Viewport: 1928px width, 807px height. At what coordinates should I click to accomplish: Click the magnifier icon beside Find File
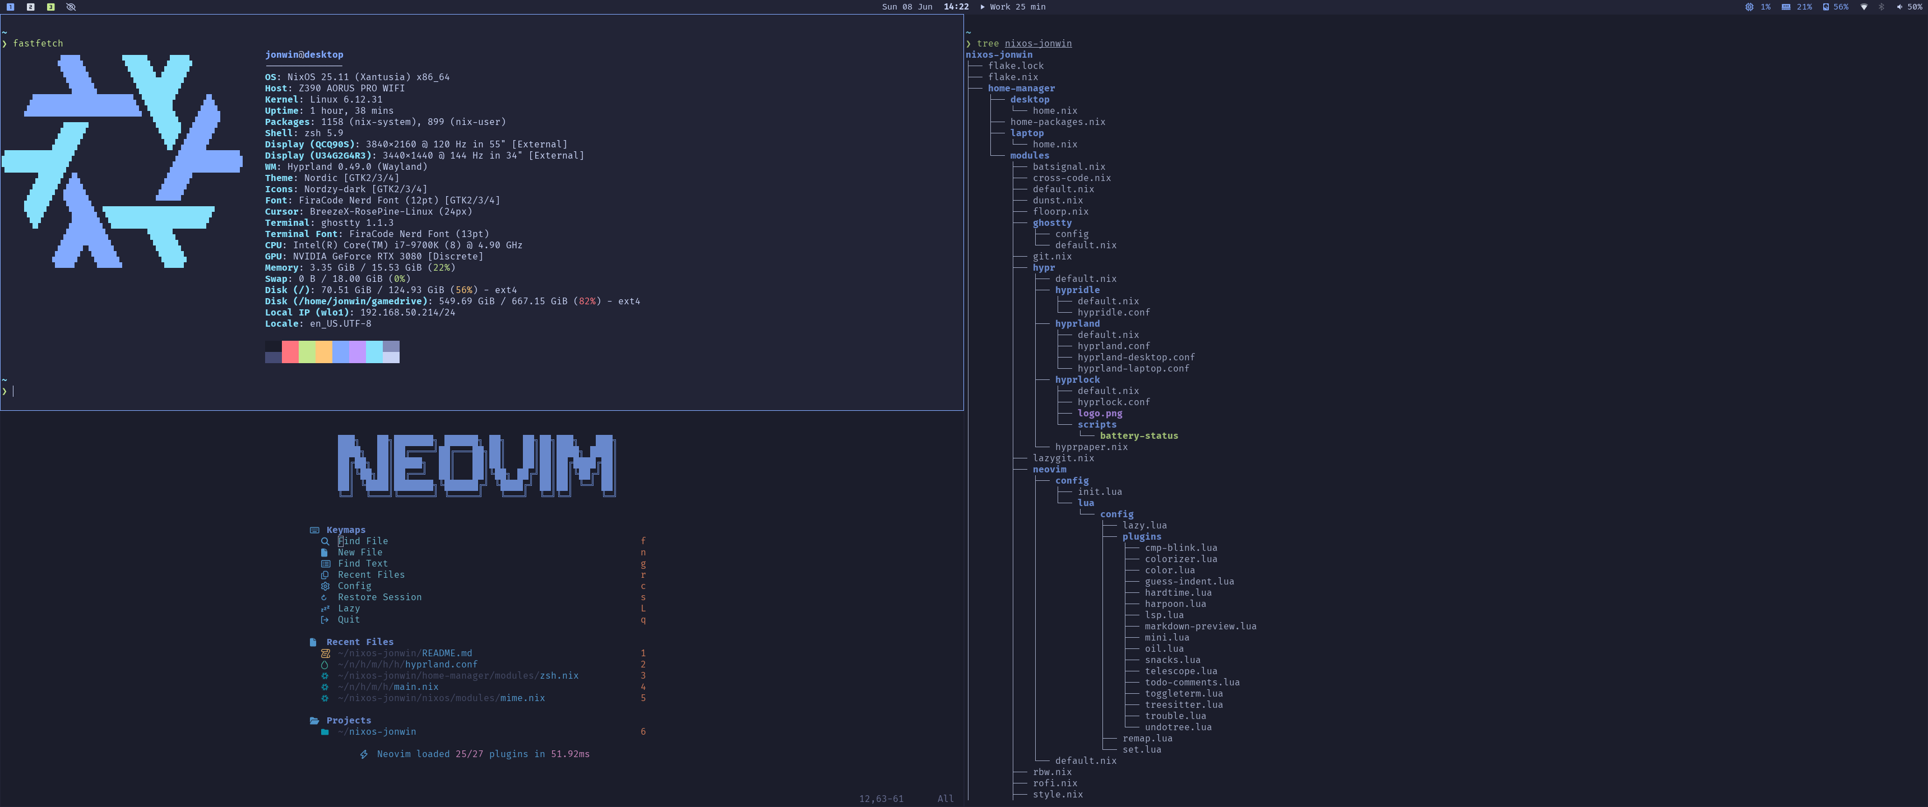tap(325, 541)
